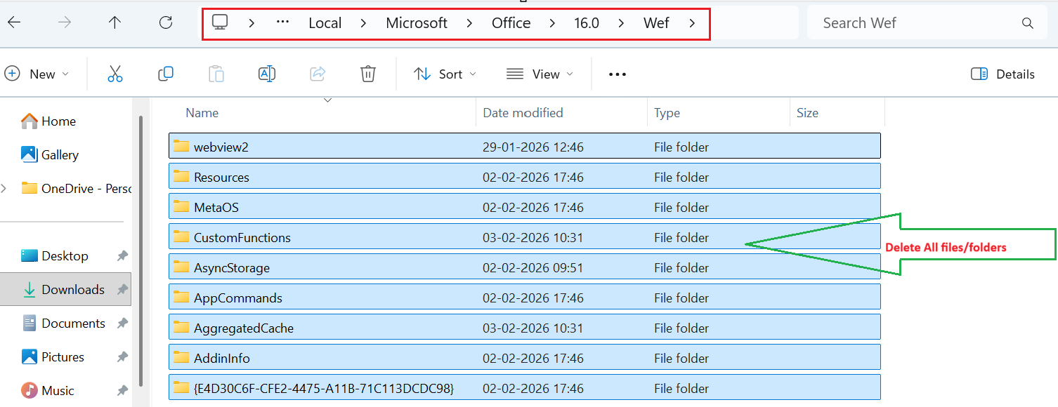The width and height of the screenshot is (1058, 407).
Task: Click the This PC monitor icon in address bar
Action: (x=220, y=22)
